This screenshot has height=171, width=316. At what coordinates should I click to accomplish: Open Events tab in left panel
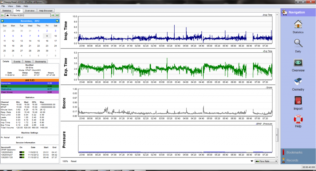[17, 62]
